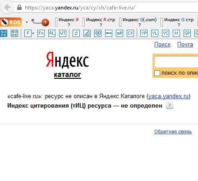
Task: Click the Индекс Я стр label
Action: (x=101, y=20)
